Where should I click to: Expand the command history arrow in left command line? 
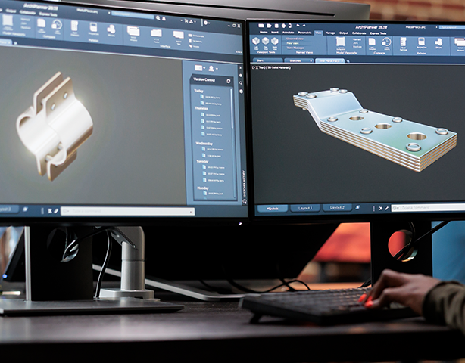[x=191, y=212]
